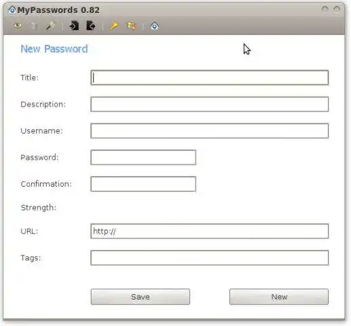
Task: Click the New button
Action: pos(279,297)
